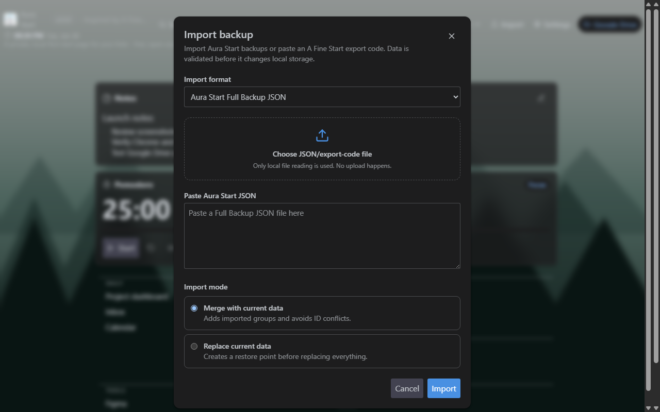Close the Import backup dialog with X
The image size is (660, 412).
[452, 36]
